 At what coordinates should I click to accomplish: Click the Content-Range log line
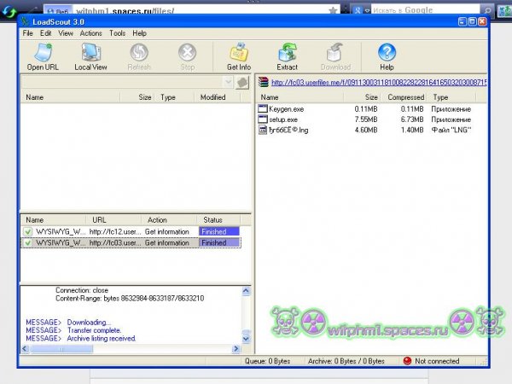[x=130, y=299]
